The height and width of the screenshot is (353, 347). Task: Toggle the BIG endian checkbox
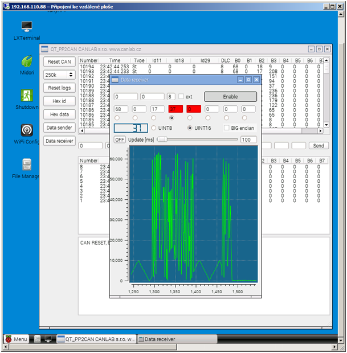tap(226, 128)
